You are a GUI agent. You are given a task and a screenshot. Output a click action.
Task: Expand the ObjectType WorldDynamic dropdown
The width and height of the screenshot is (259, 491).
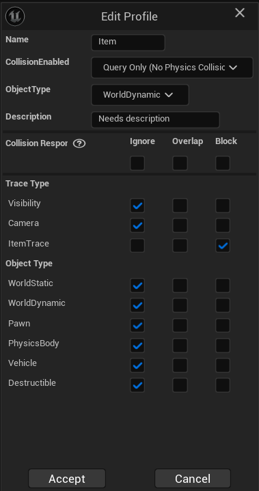(x=140, y=95)
